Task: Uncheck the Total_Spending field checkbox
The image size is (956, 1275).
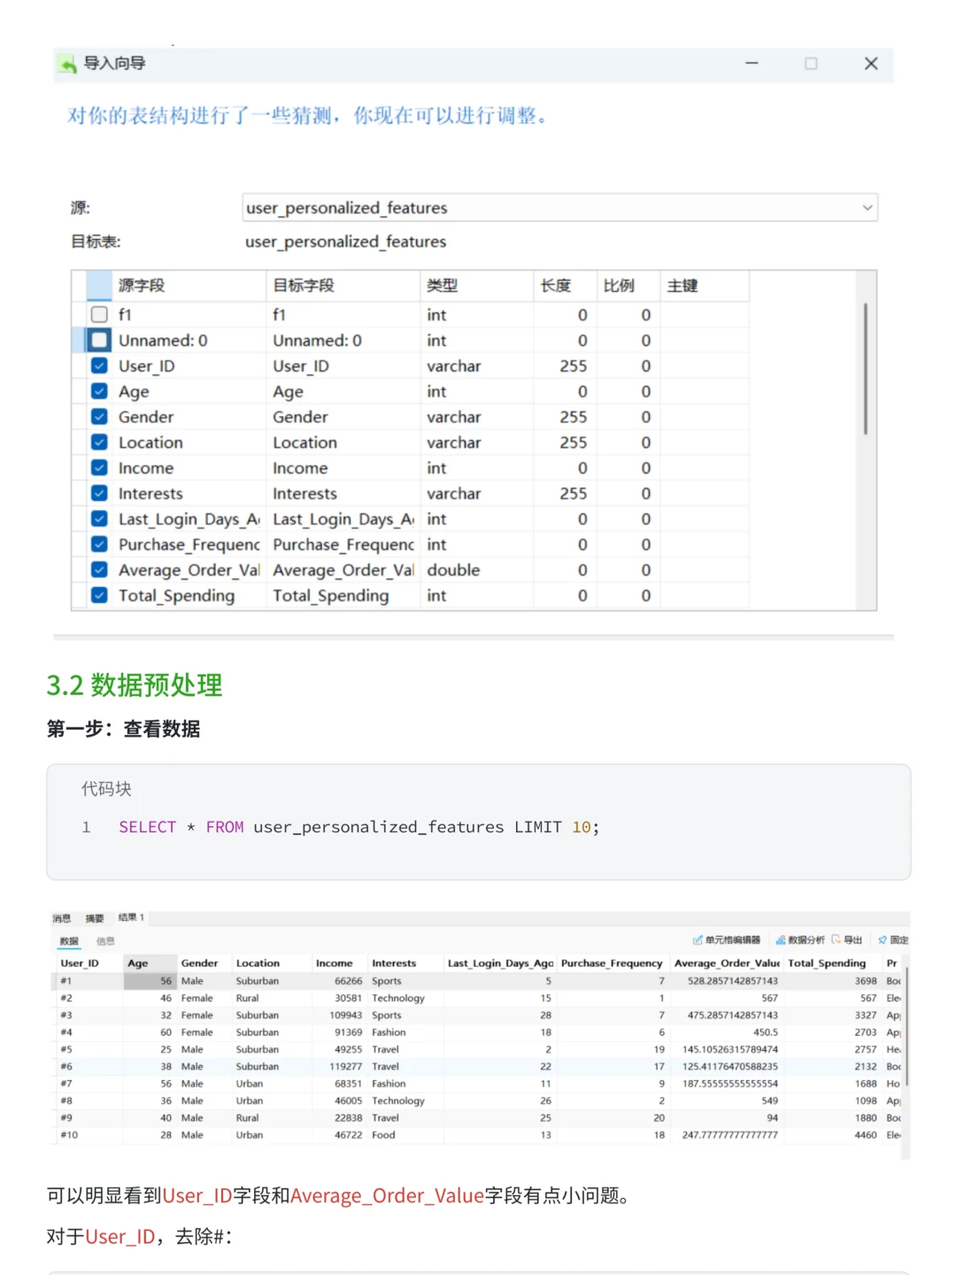Action: (99, 596)
